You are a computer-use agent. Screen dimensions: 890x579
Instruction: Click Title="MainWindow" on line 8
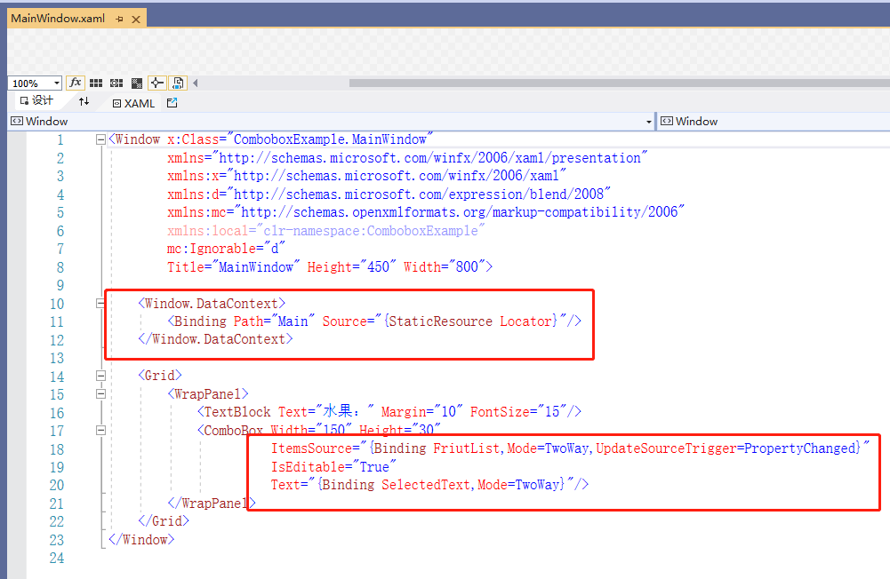point(233,266)
